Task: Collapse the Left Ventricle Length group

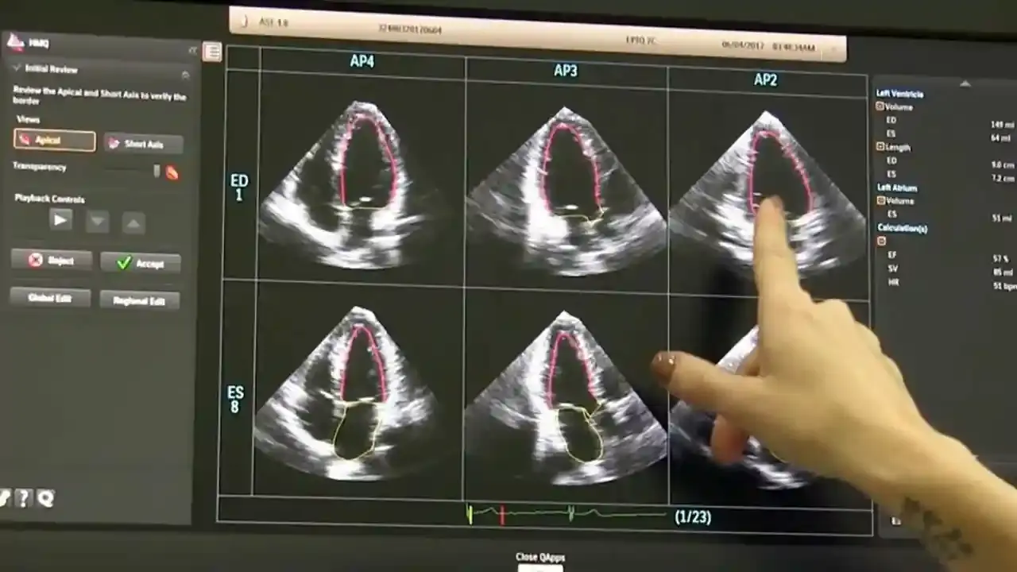Action: pyautogui.click(x=880, y=147)
